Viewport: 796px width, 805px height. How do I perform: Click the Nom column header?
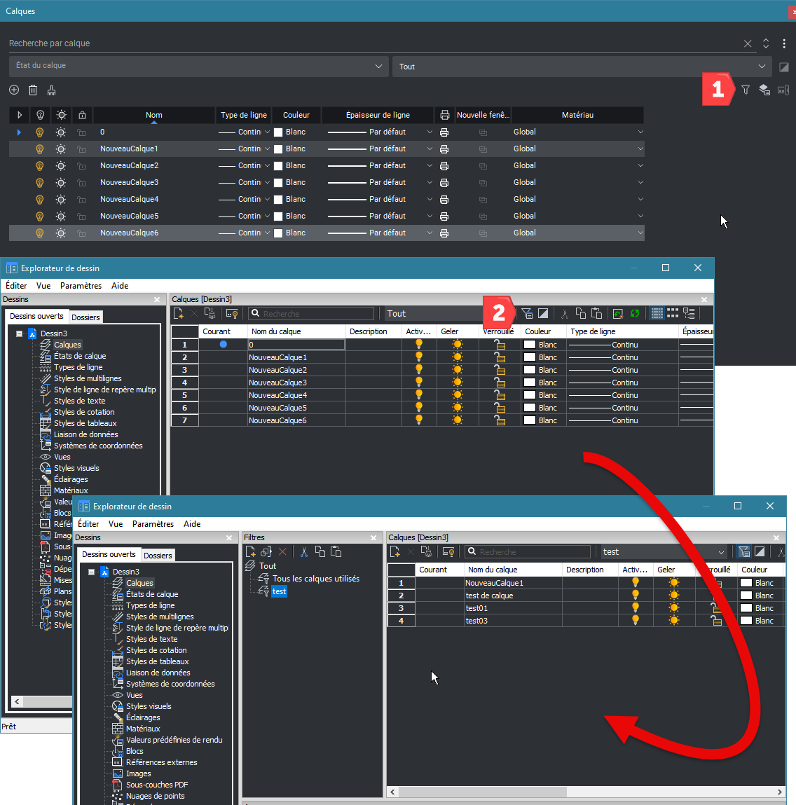(x=153, y=115)
